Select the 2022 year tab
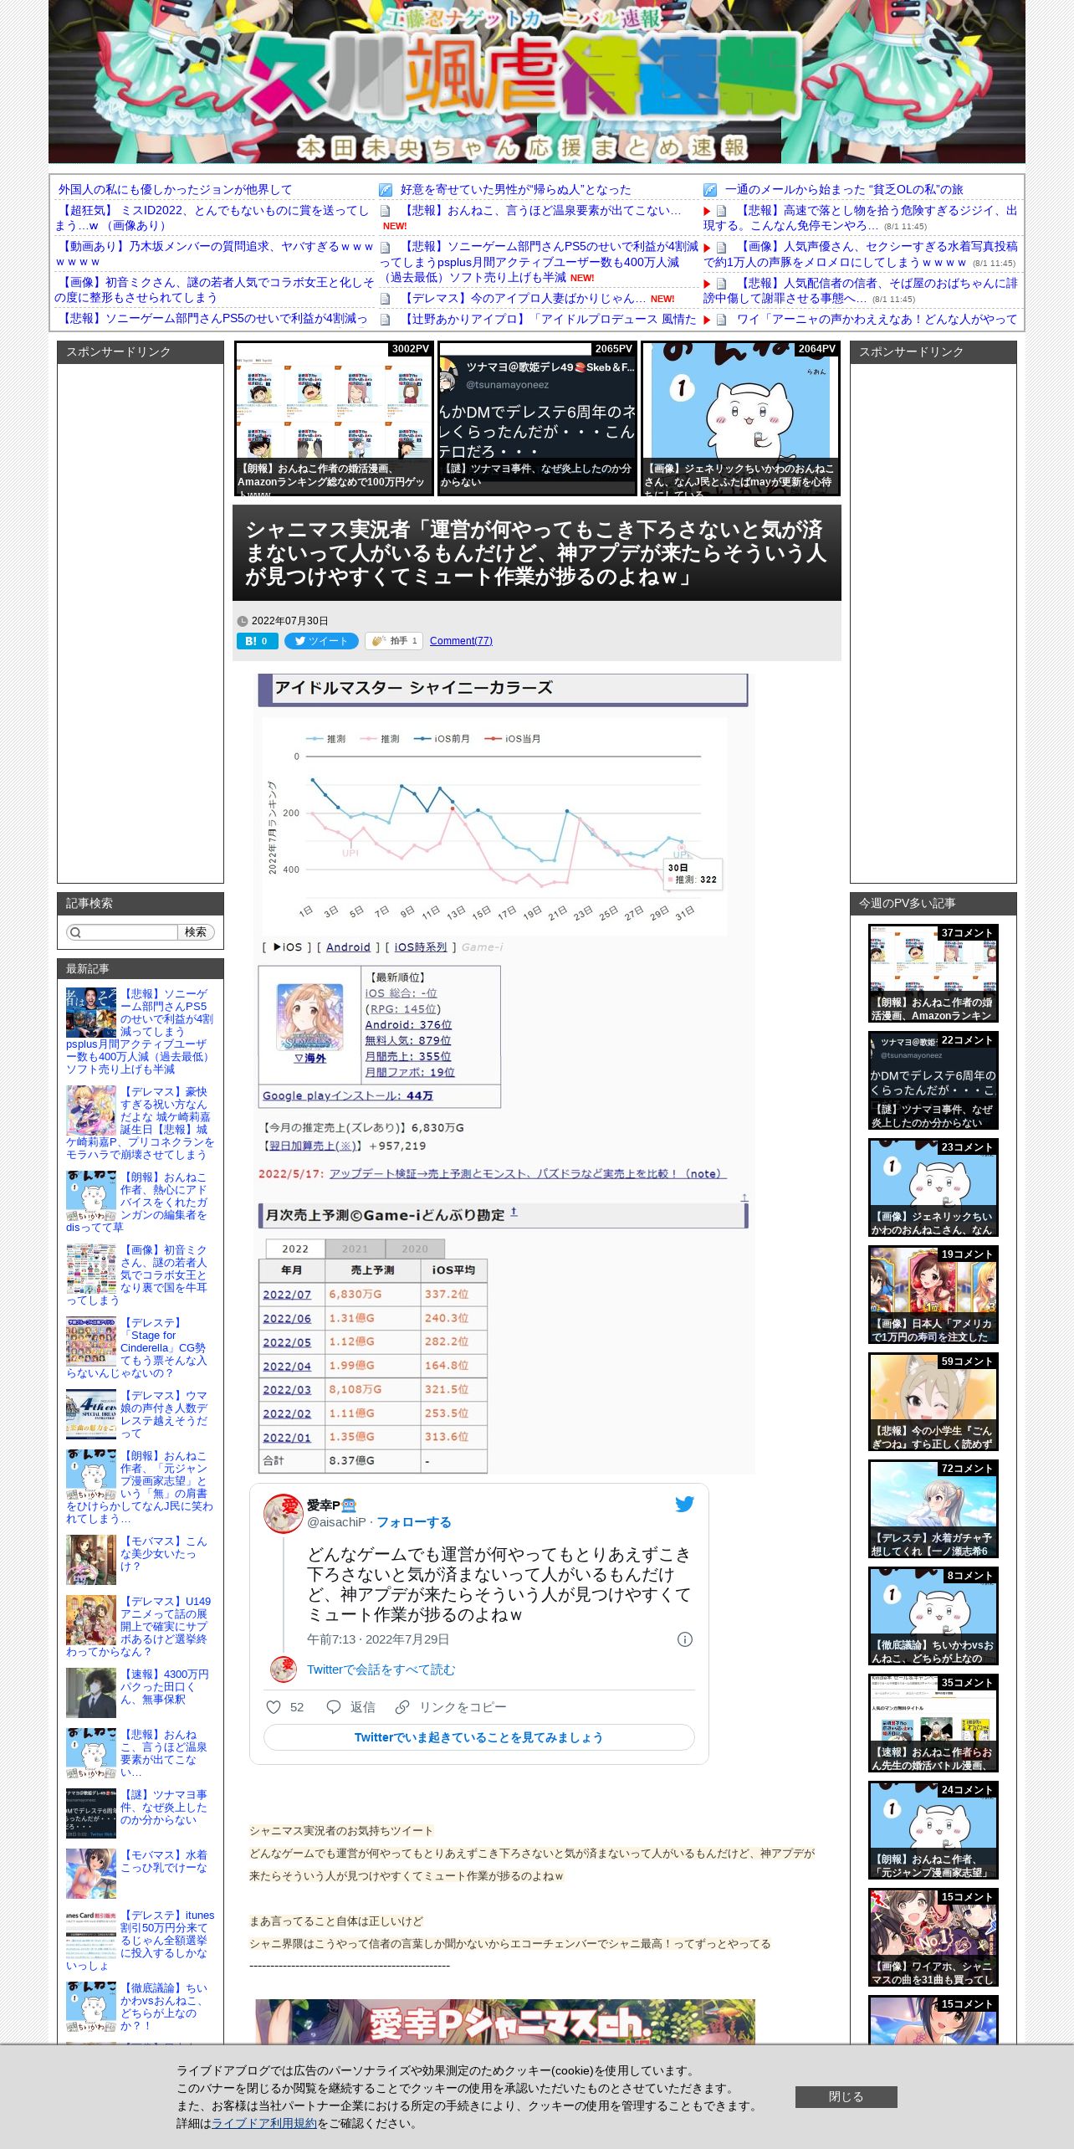 tap(294, 1249)
